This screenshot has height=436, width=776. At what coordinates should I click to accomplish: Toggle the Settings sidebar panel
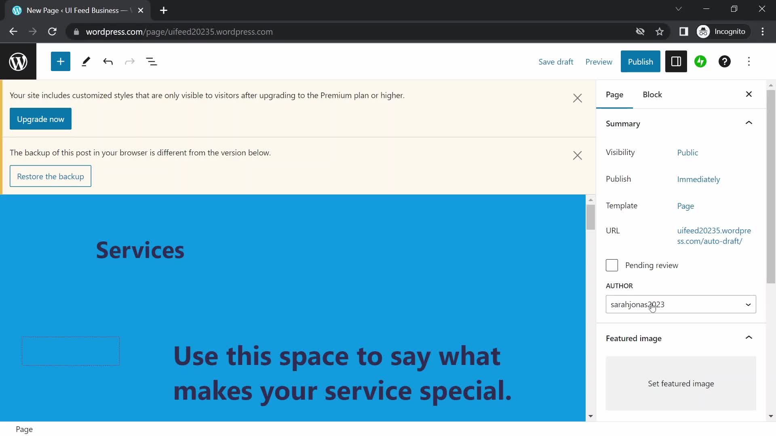[x=676, y=61]
